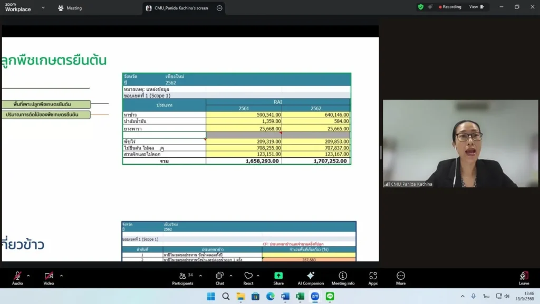Screen dimensions: 540x304
Task: Select CMU_Panida Kachina video thumbnail
Action: click(460, 144)
